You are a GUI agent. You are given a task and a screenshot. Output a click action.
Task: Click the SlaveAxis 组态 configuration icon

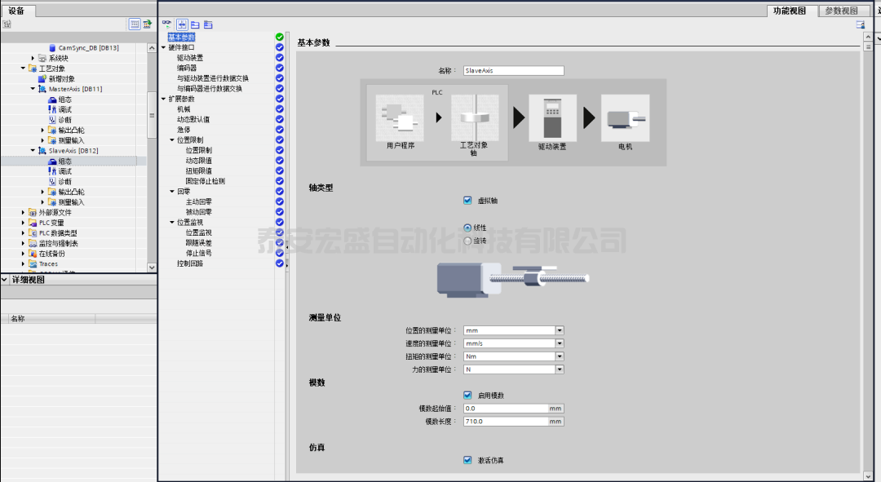click(52, 161)
